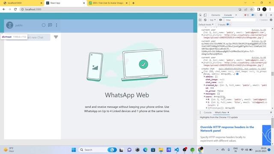Click pablo's profile avatar
Screen dimensions: 274x154
pos(9,25)
